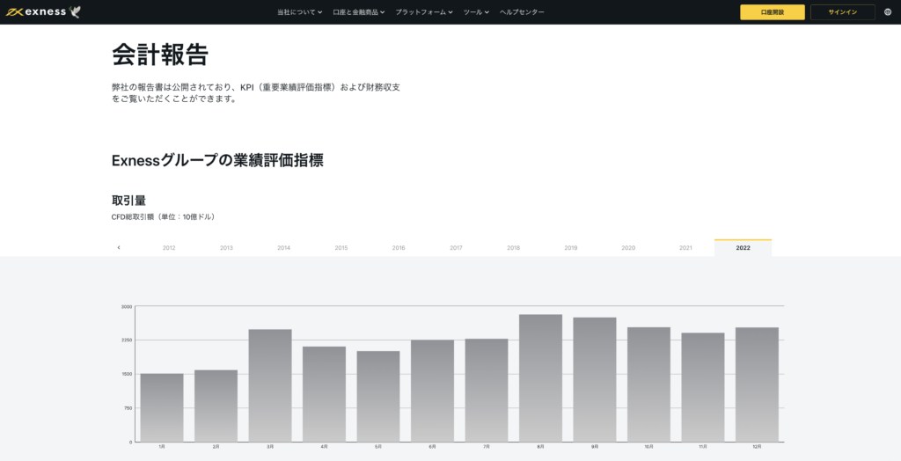Screen dimensions: 901x461
Task: Click the 8月 bar in chart
Action: (x=541, y=378)
